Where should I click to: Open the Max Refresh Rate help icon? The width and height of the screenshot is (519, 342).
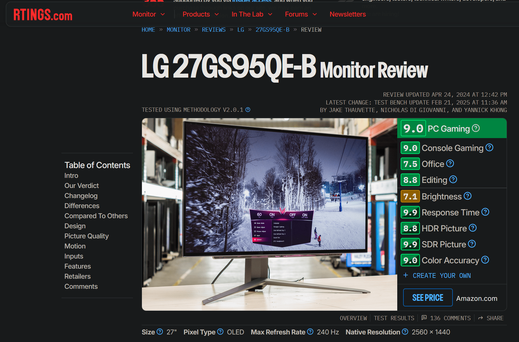[310, 332]
